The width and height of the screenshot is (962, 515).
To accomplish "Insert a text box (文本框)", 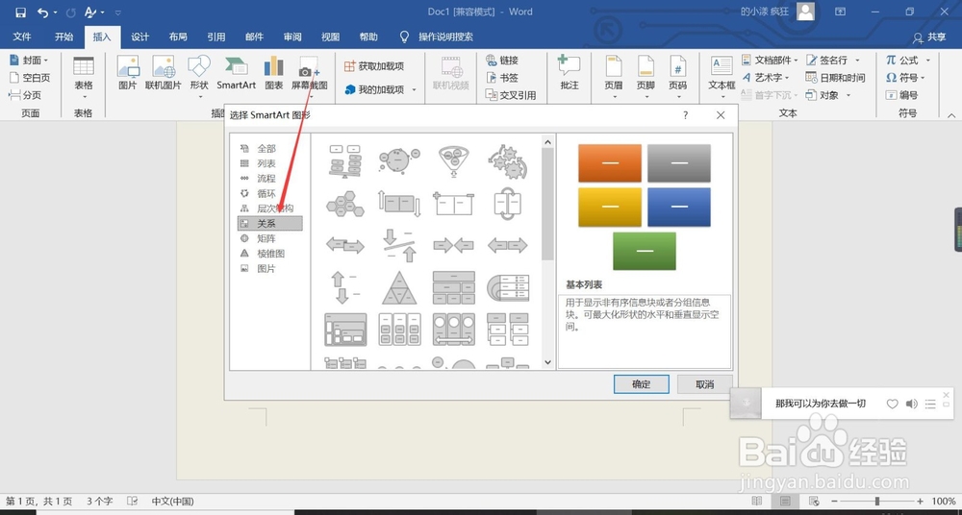I will (721, 77).
